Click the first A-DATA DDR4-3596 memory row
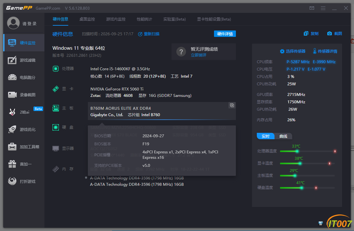The height and width of the screenshot is (231, 354). click(x=137, y=178)
